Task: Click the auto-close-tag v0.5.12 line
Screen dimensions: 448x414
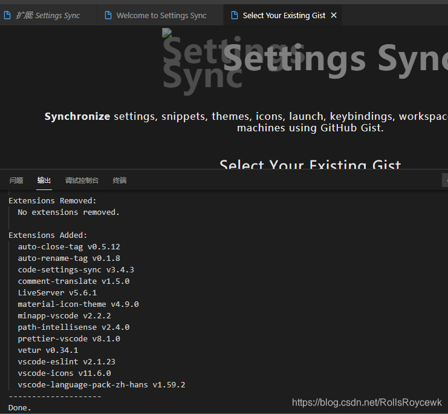Action: [x=69, y=246]
